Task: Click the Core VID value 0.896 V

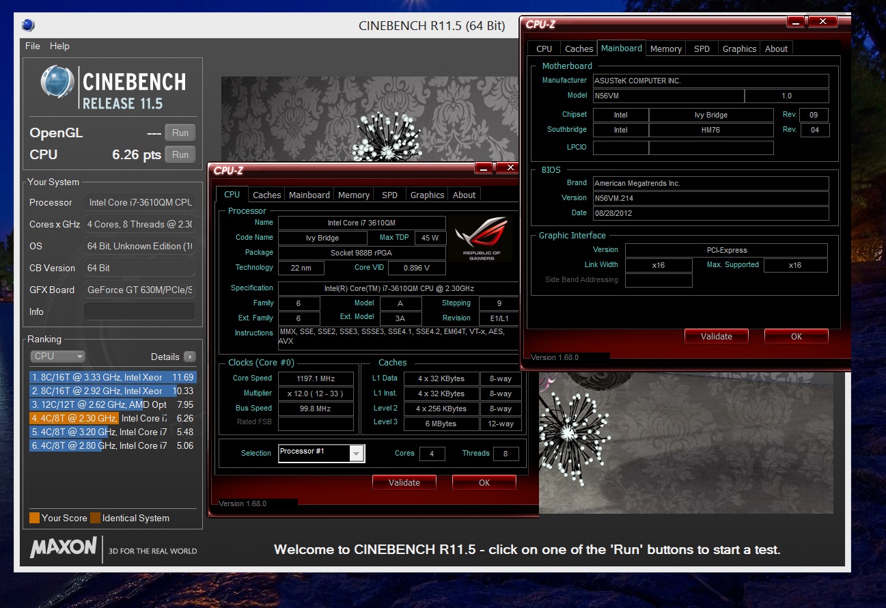Action: (417, 268)
